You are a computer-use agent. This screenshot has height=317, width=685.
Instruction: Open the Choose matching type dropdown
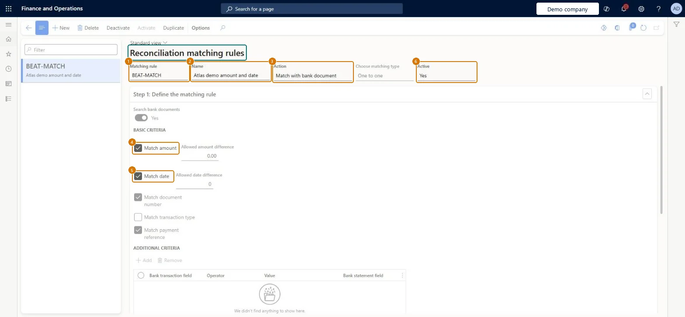click(384, 76)
